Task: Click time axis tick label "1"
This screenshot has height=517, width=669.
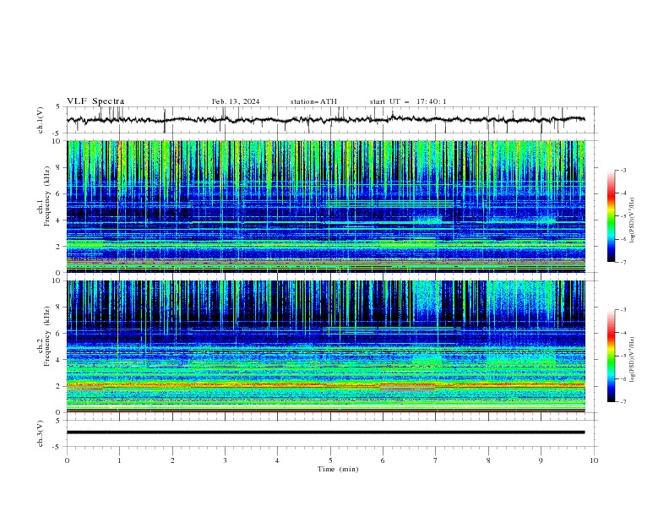Action: pos(119,460)
